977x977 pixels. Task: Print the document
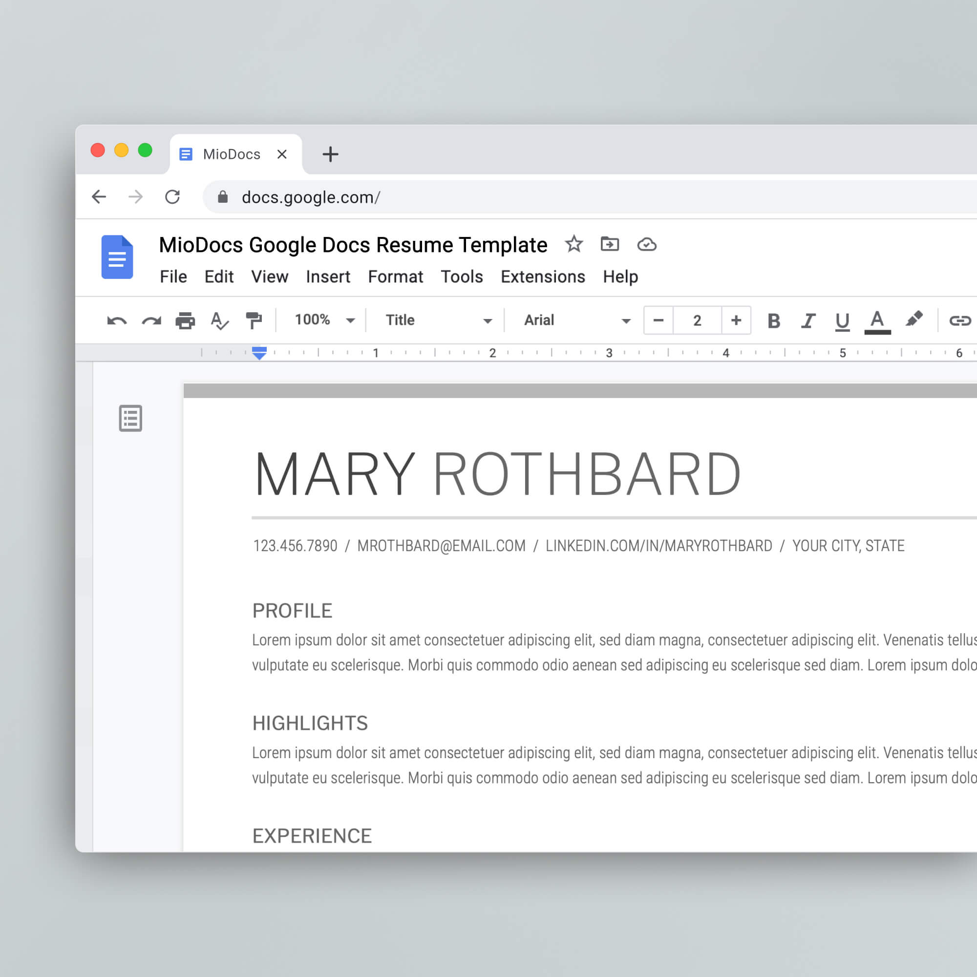point(186,319)
